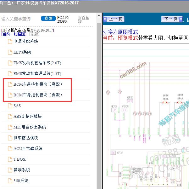Click the document icon beside ACU全气囊系统
The width and height of the screenshot is (189, 189).
pyautogui.click(x=10, y=149)
